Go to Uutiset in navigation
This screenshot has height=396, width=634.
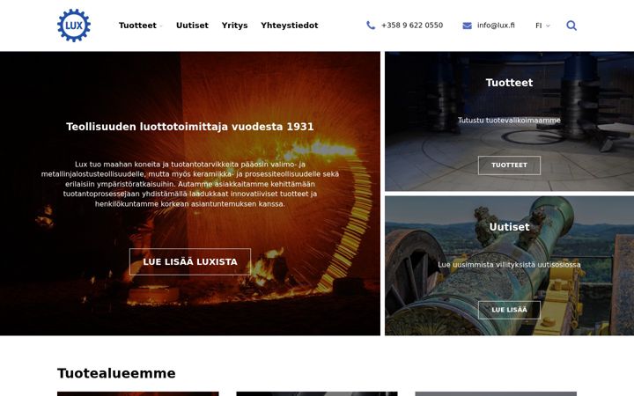coord(192,26)
